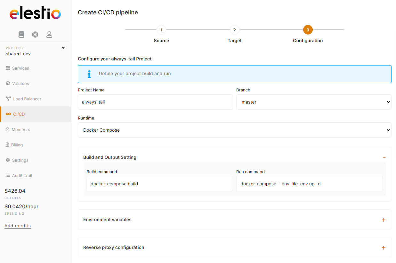
Task: Open the Runtime dropdown
Action: point(234,130)
